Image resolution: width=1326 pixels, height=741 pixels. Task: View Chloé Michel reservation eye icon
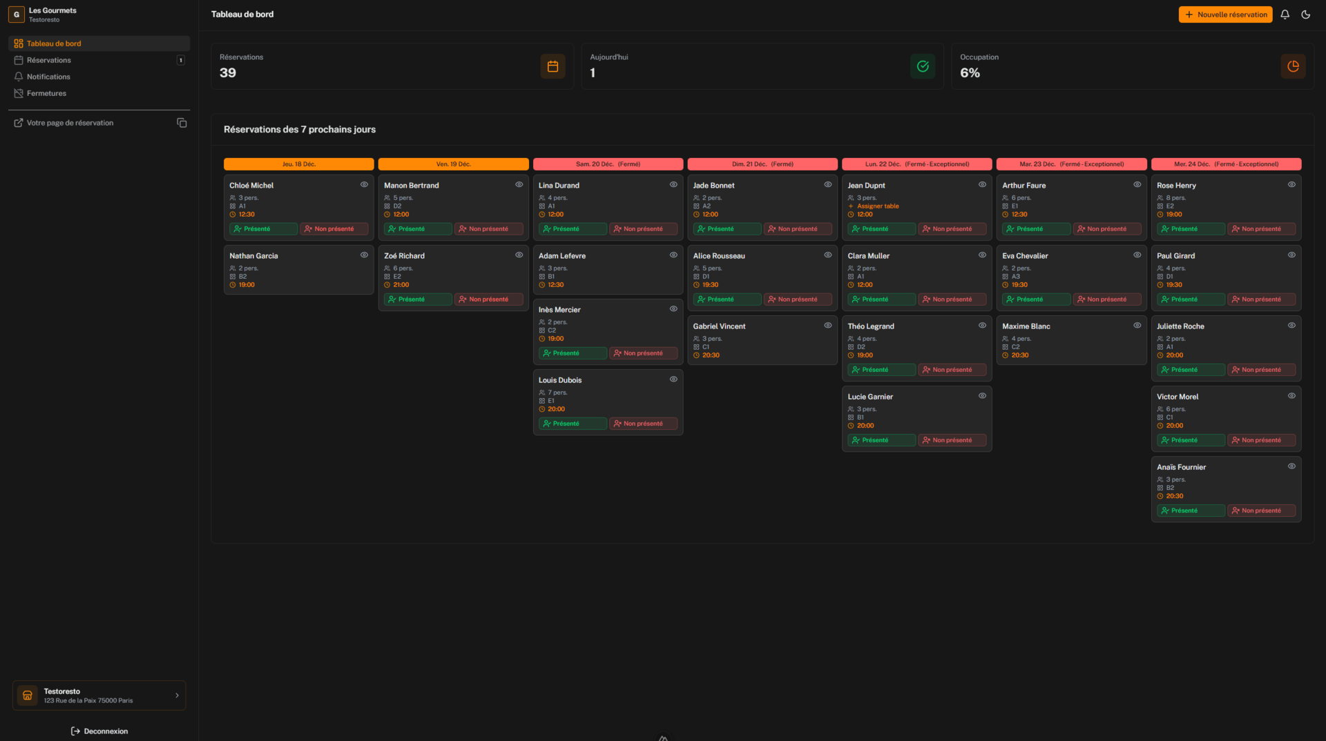(x=364, y=185)
